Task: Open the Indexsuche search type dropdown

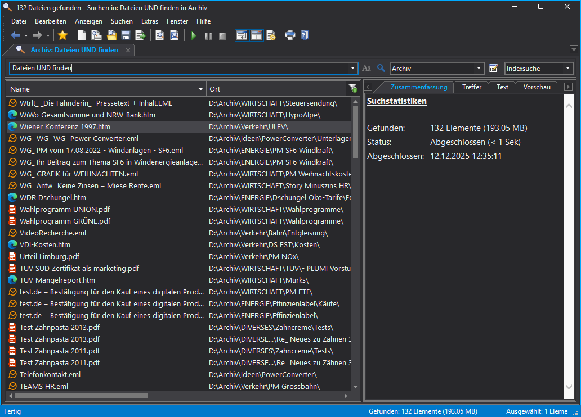Action: coord(567,68)
